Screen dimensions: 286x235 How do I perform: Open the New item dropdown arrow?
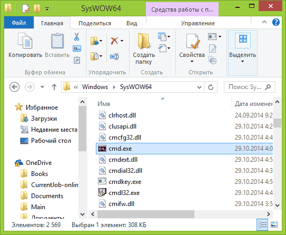(x=169, y=37)
